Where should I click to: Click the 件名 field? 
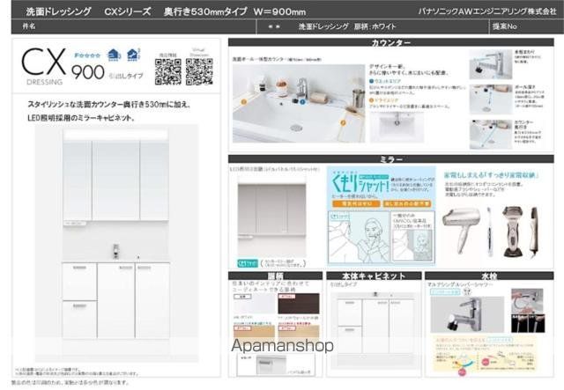point(133,26)
